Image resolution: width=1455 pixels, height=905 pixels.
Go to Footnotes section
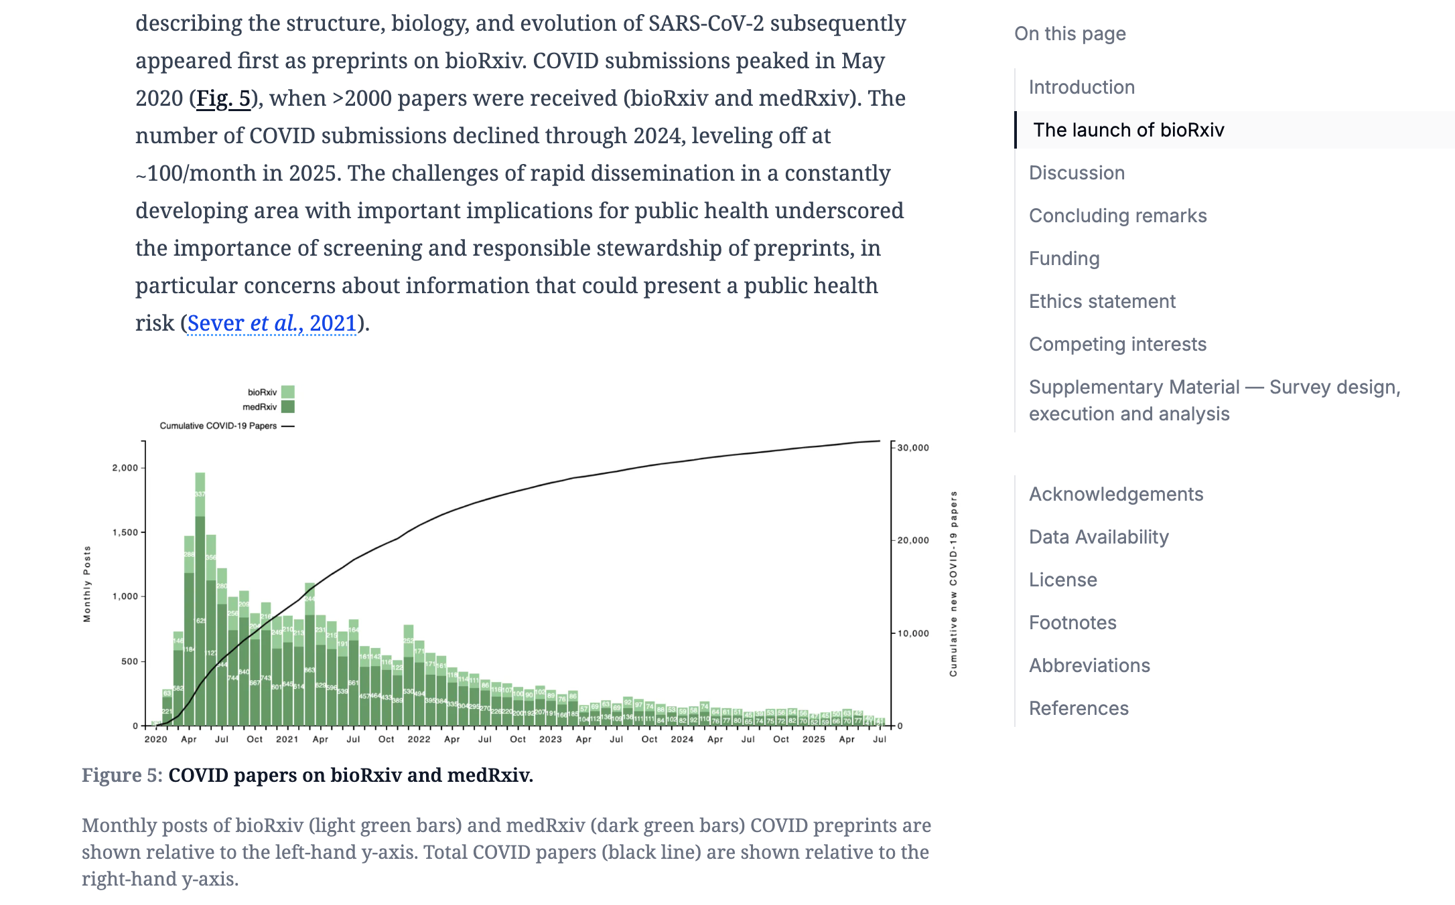[1073, 623]
